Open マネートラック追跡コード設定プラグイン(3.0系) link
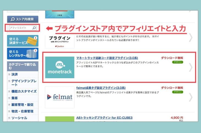The image size is (201, 133). tap(107, 58)
